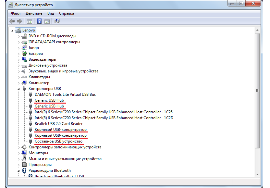Collapse the Радиомодули Bluetooth category

[19, 171]
